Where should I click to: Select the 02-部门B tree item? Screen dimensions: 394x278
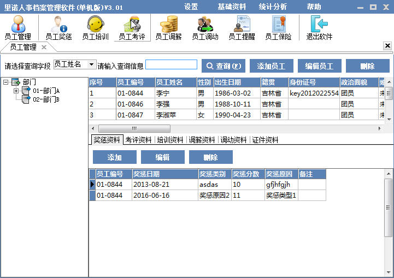click(x=46, y=99)
